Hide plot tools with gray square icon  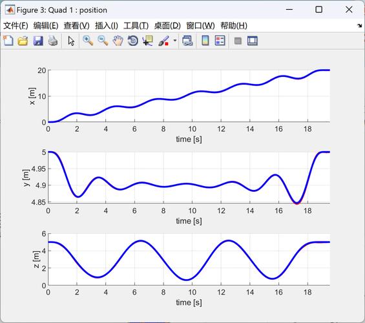(x=238, y=41)
